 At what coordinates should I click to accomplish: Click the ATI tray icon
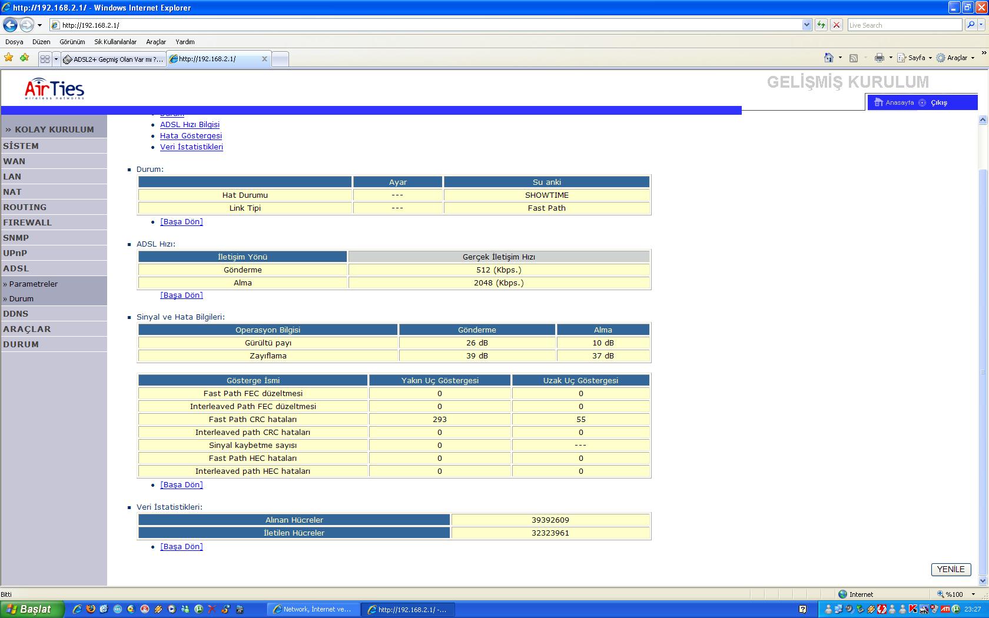click(x=945, y=609)
